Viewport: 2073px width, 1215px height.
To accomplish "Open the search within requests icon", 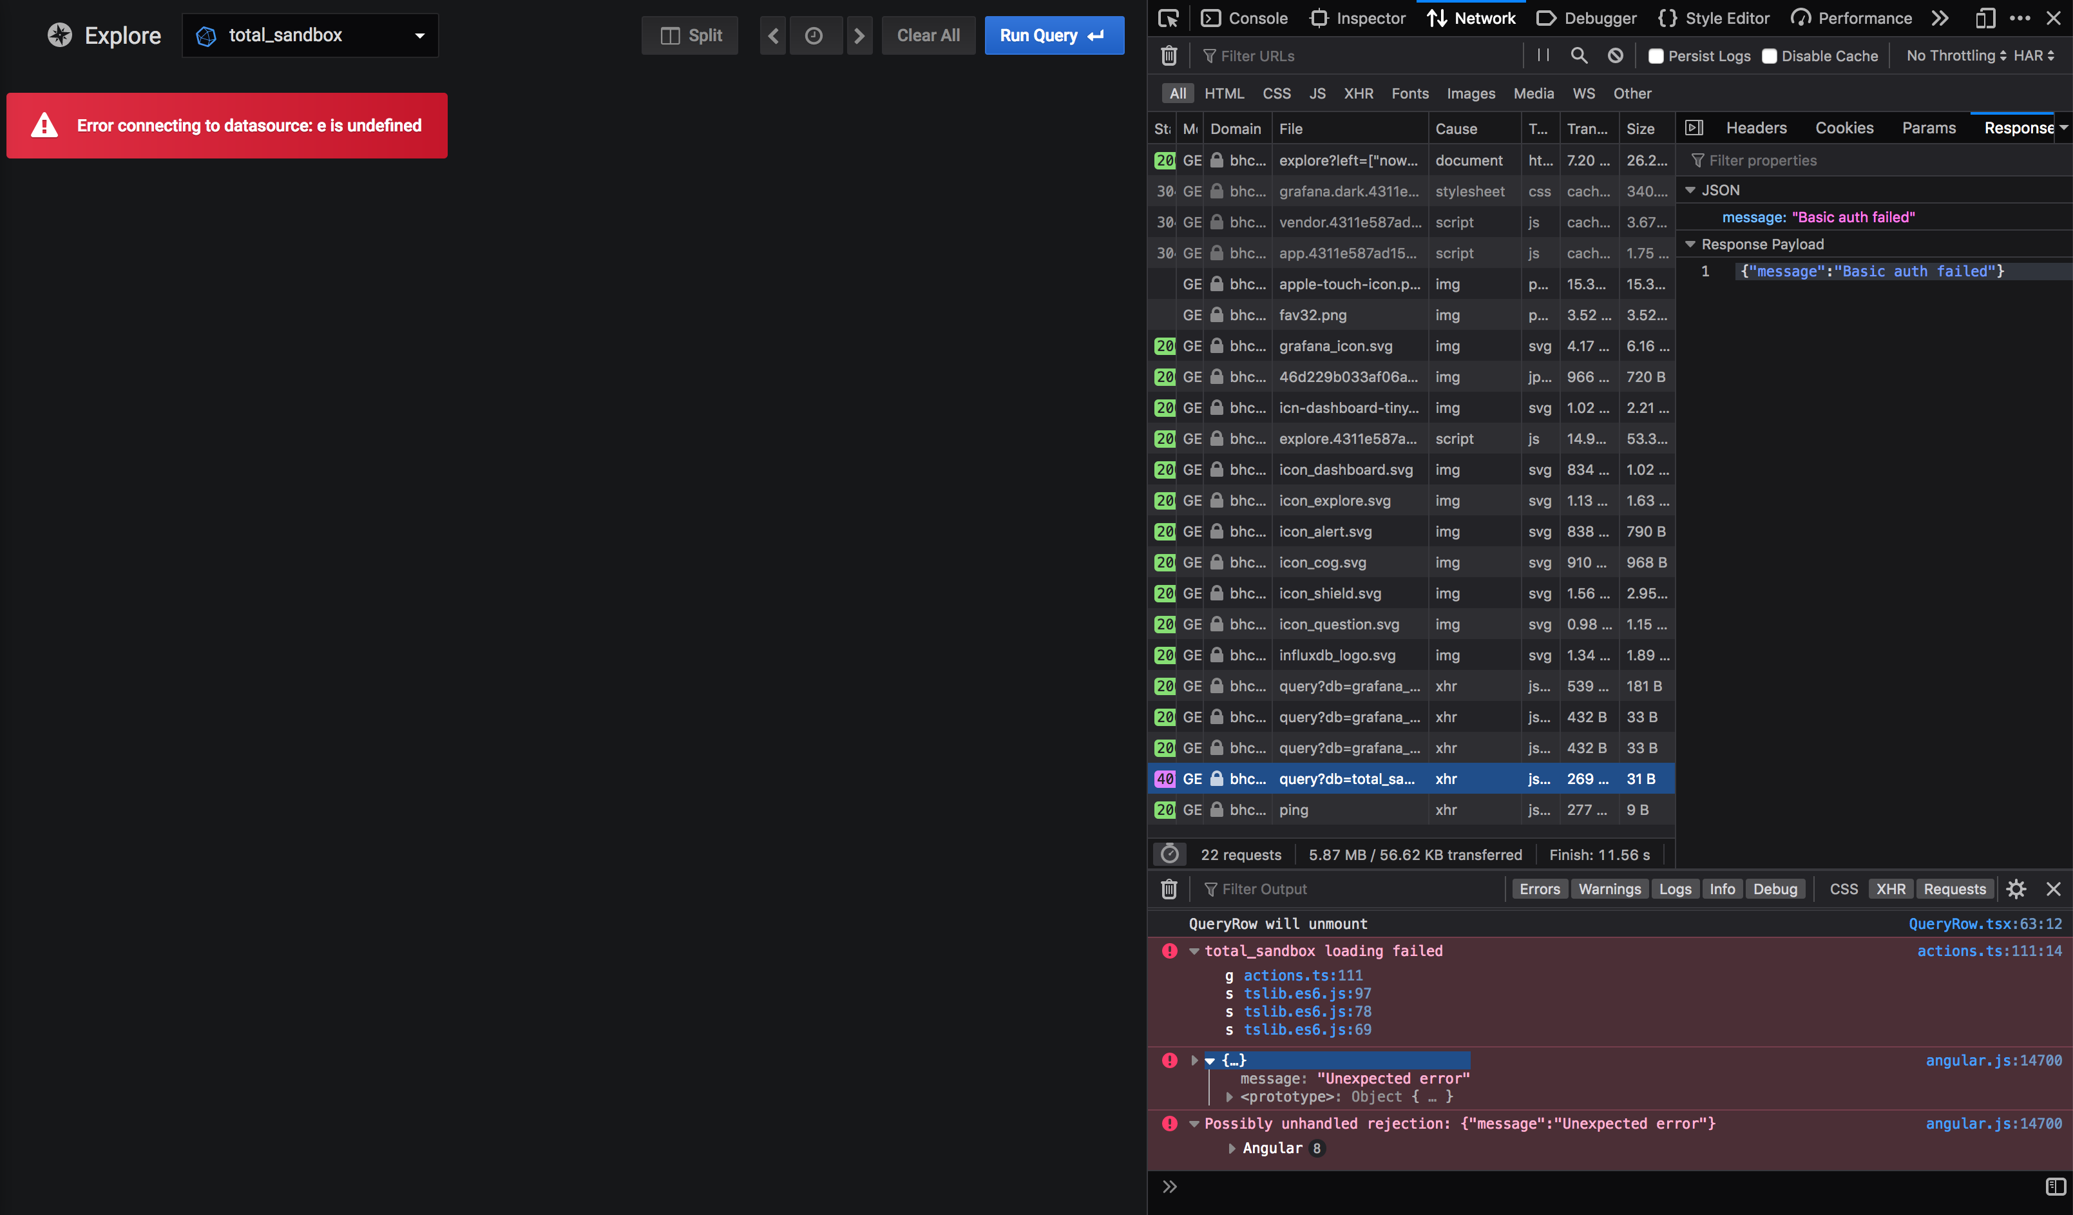I will point(1579,55).
